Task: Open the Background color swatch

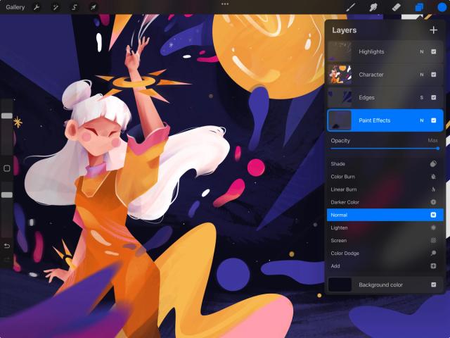Action: point(340,284)
